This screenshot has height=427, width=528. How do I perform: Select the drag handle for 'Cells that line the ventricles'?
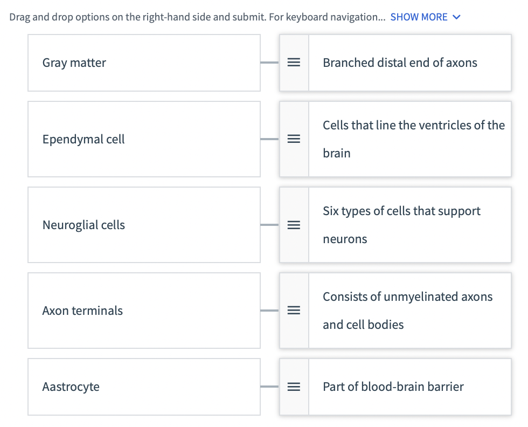pos(294,139)
